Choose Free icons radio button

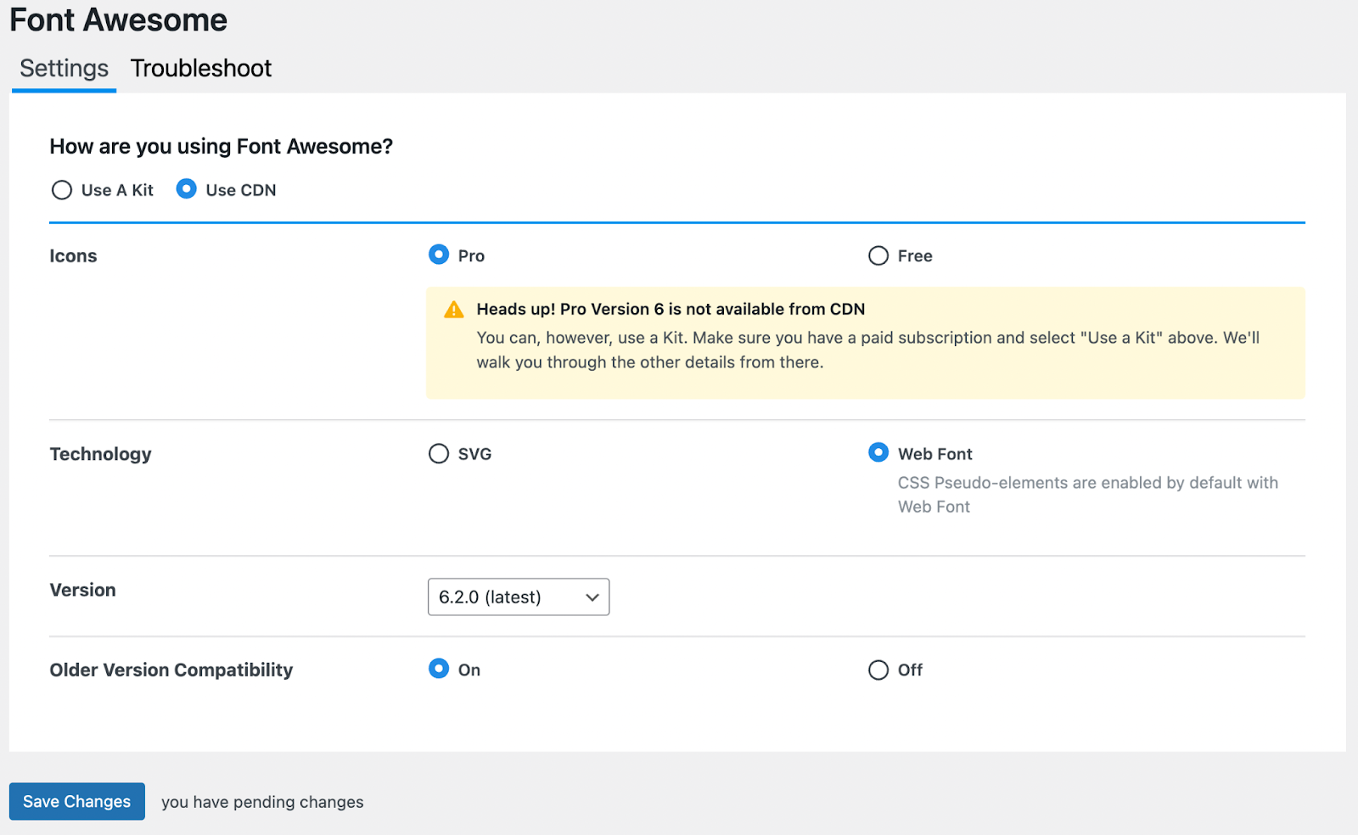878,255
